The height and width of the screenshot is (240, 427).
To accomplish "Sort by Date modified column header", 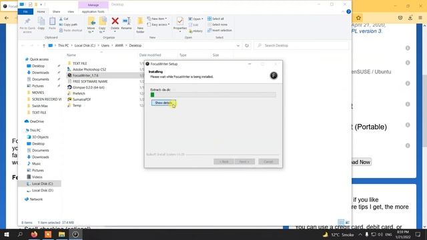I will click(150, 55).
